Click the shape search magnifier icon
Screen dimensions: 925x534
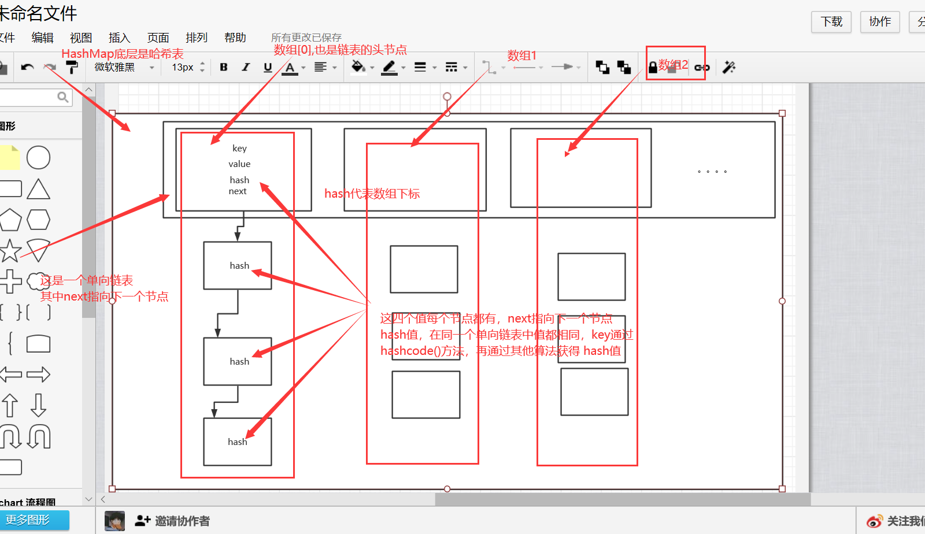point(63,97)
